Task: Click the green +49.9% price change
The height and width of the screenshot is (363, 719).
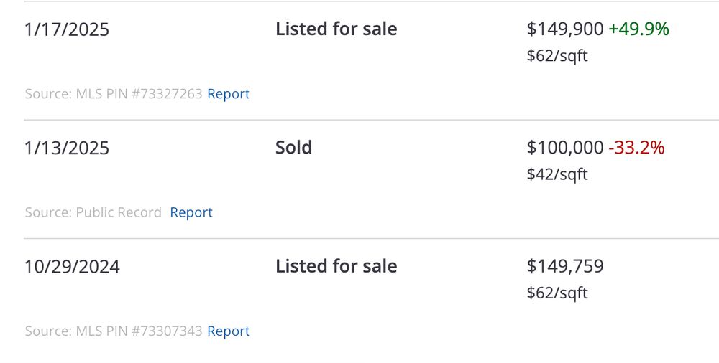Action: coord(638,29)
